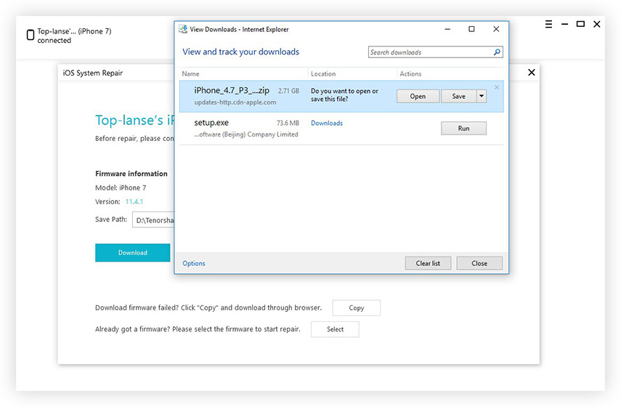Image resolution: width=621 pixels, height=407 pixels.
Task: Maximize the View Downloads window
Action: (x=471, y=29)
